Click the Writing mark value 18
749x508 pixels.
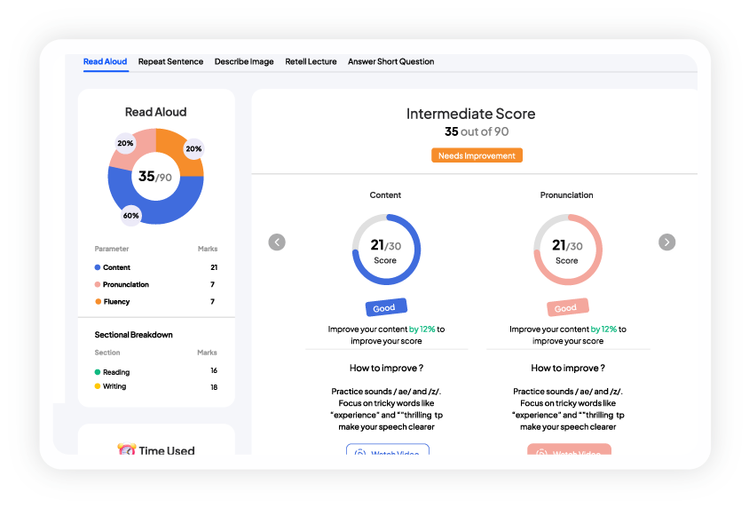click(214, 387)
